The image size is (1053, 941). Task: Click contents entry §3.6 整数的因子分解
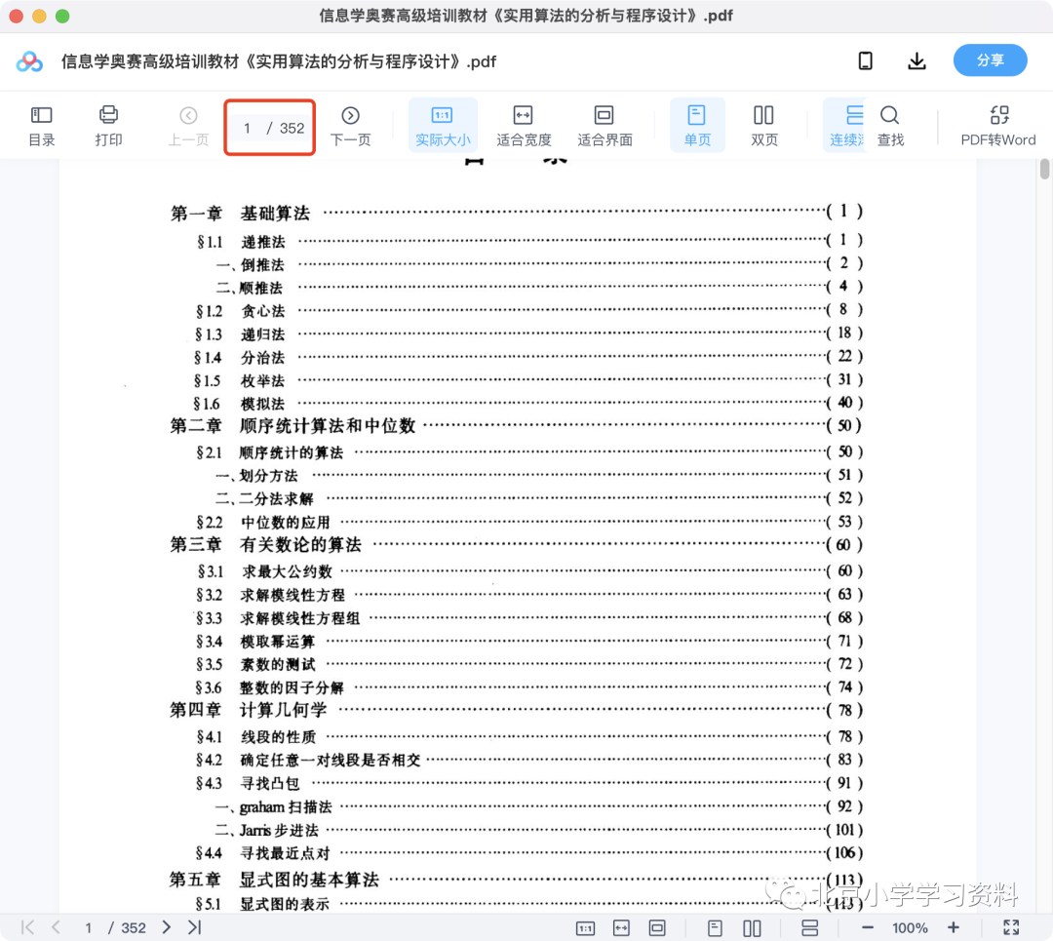tap(528, 687)
